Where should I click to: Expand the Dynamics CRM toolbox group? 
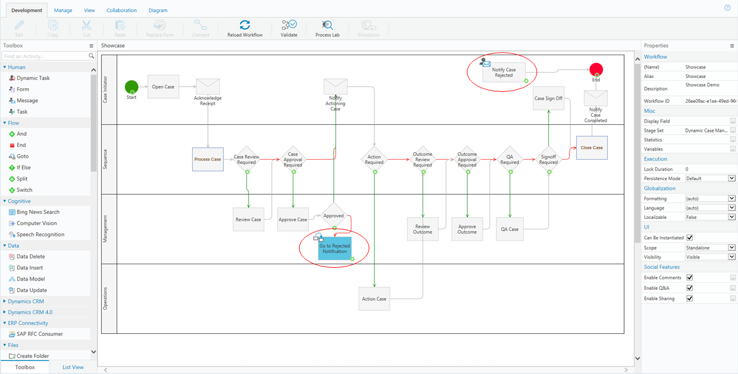tap(5, 301)
